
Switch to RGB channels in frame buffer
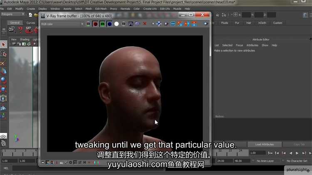(x=88, y=24)
